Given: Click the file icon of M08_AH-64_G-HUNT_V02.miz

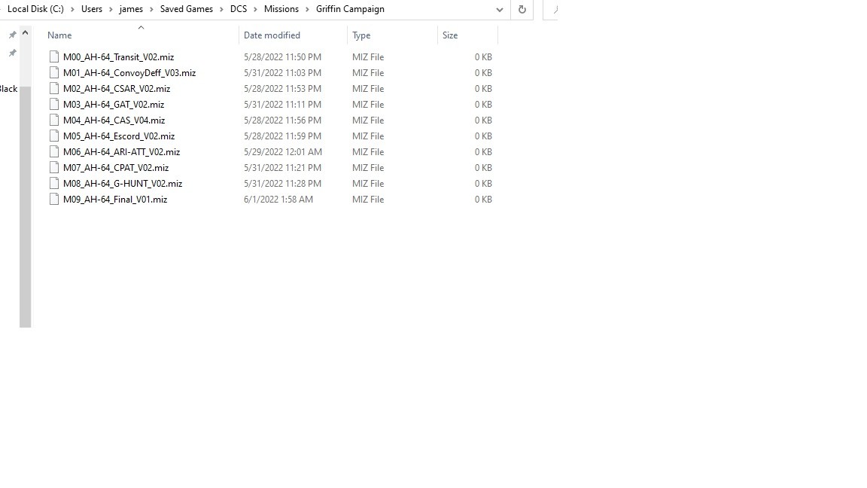Looking at the screenshot, I should tap(53, 183).
